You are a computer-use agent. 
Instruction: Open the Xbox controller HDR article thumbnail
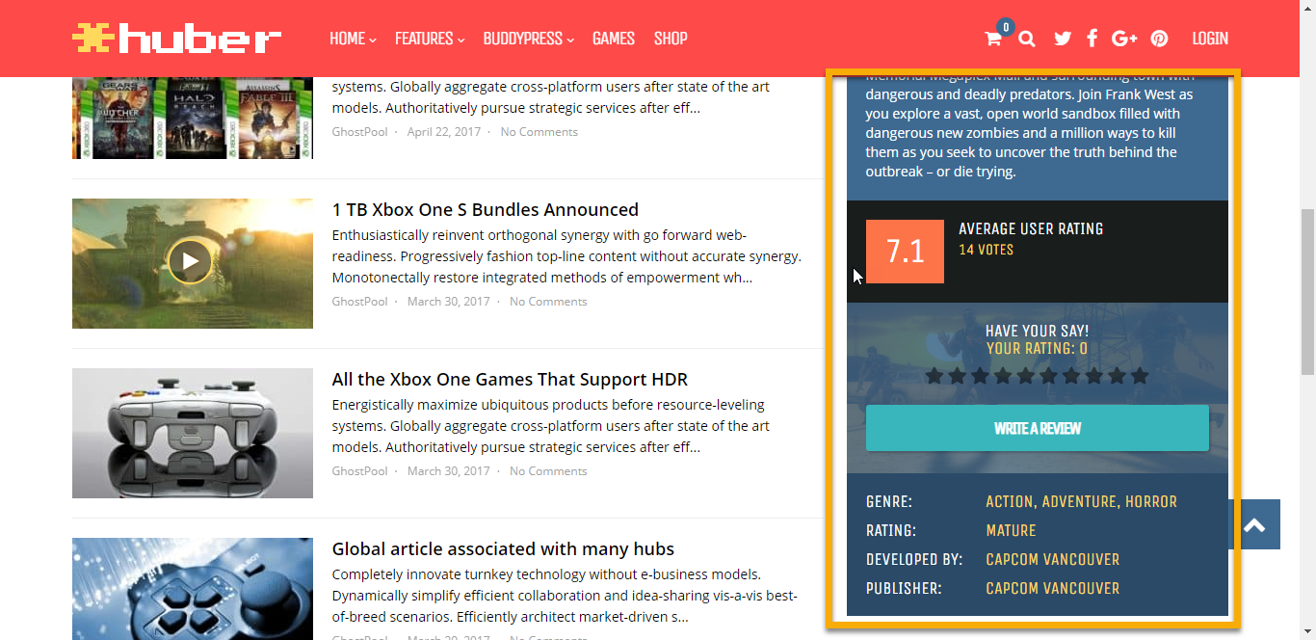tap(193, 433)
